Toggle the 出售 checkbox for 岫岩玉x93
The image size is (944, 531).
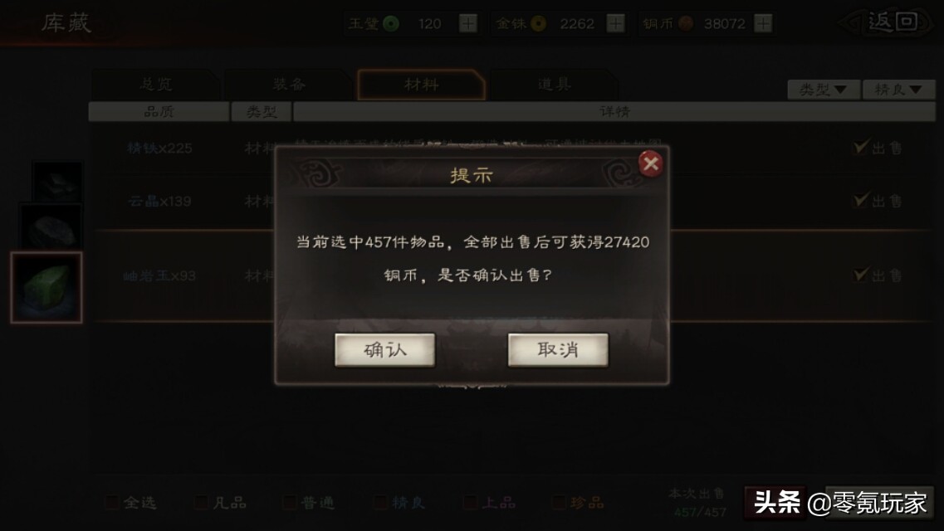862,275
